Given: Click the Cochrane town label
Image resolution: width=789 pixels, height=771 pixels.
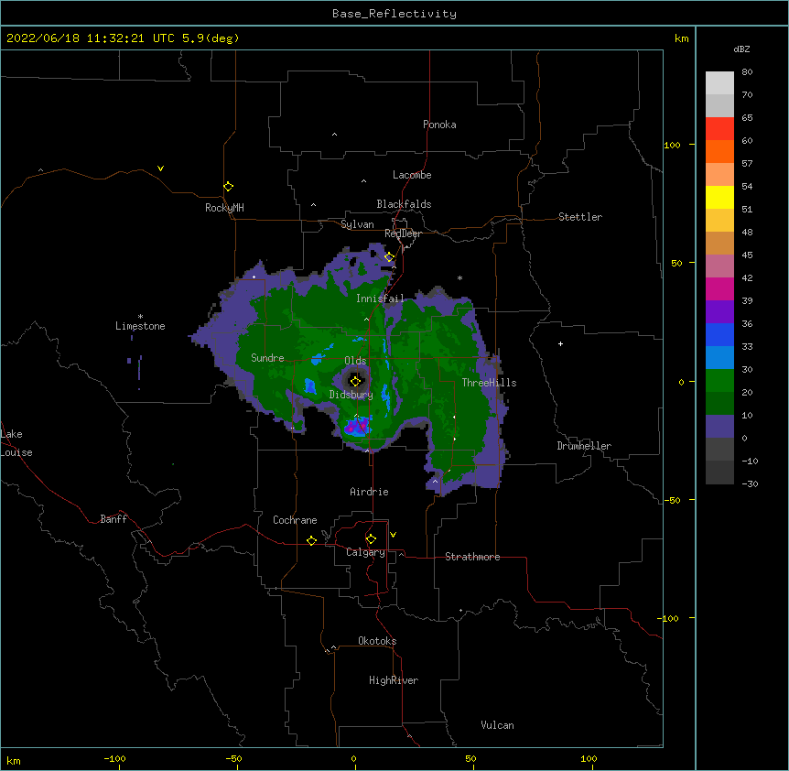Looking at the screenshot, I should tap(295, 520).
